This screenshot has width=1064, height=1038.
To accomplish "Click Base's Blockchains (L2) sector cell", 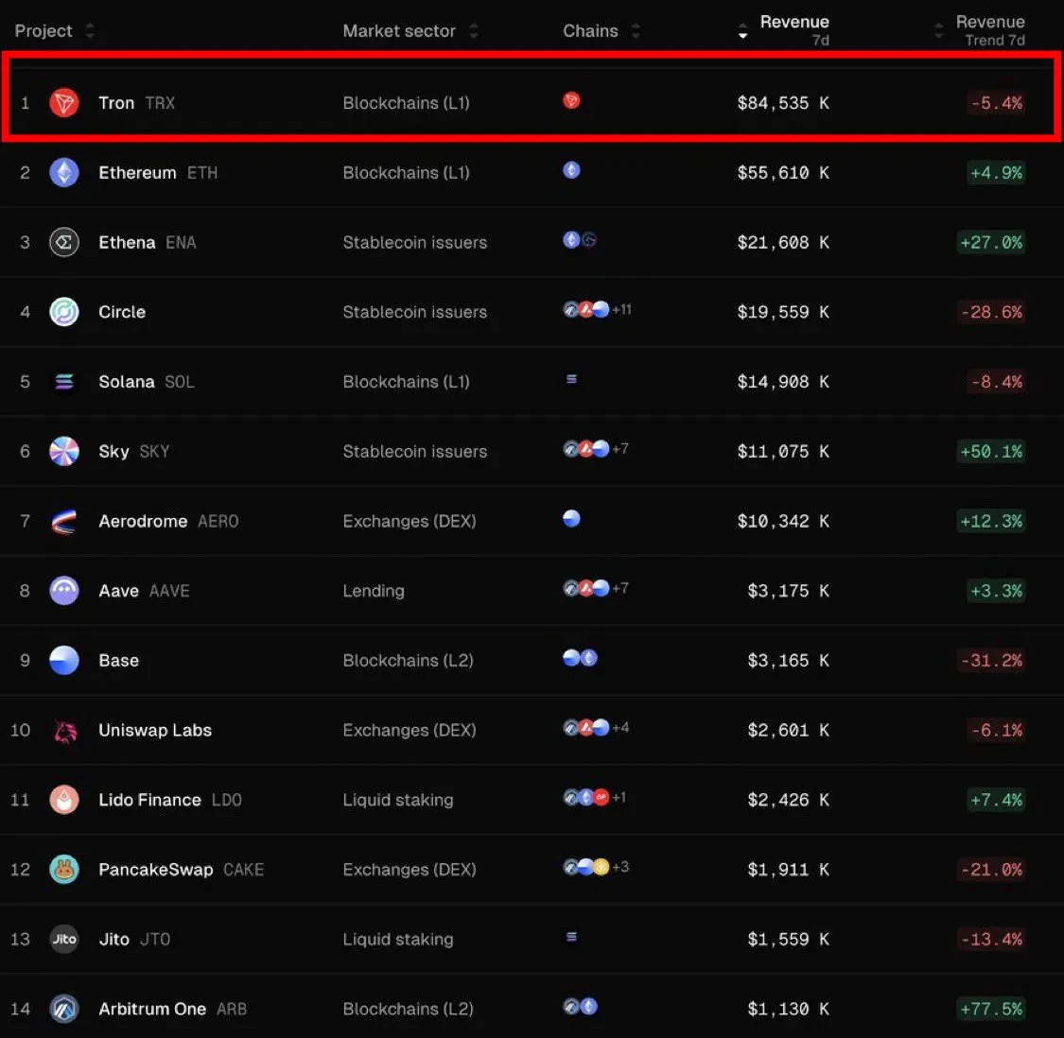I will point(408,661).
